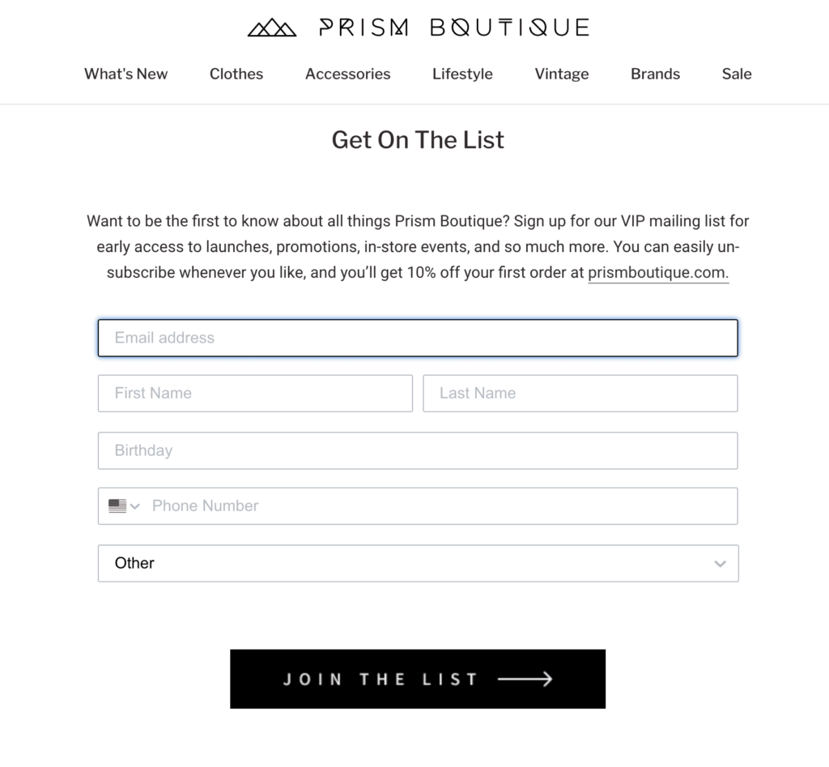Click the First Name field
This screenshot has width=829, height=767.
[255, 393]
